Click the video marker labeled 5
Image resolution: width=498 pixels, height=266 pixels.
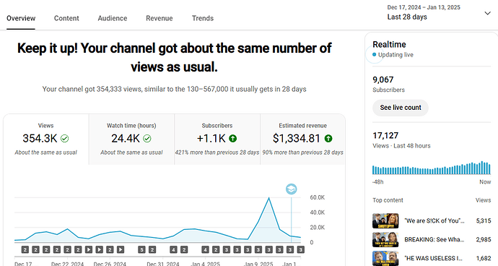click(x=141, y=250)
